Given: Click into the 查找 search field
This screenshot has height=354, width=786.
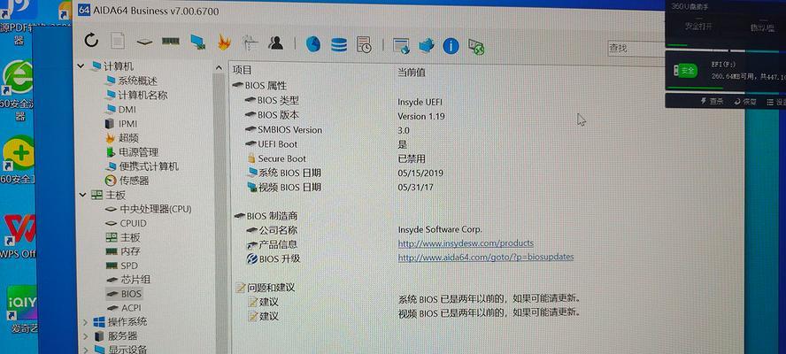Looking at the screenshot, I should 636,49.
